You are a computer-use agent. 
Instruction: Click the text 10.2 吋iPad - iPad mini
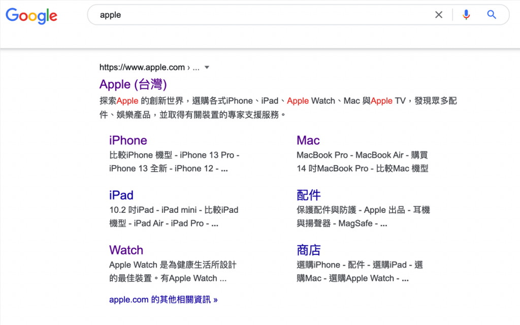pyautogui.click(x=153, y=210)
